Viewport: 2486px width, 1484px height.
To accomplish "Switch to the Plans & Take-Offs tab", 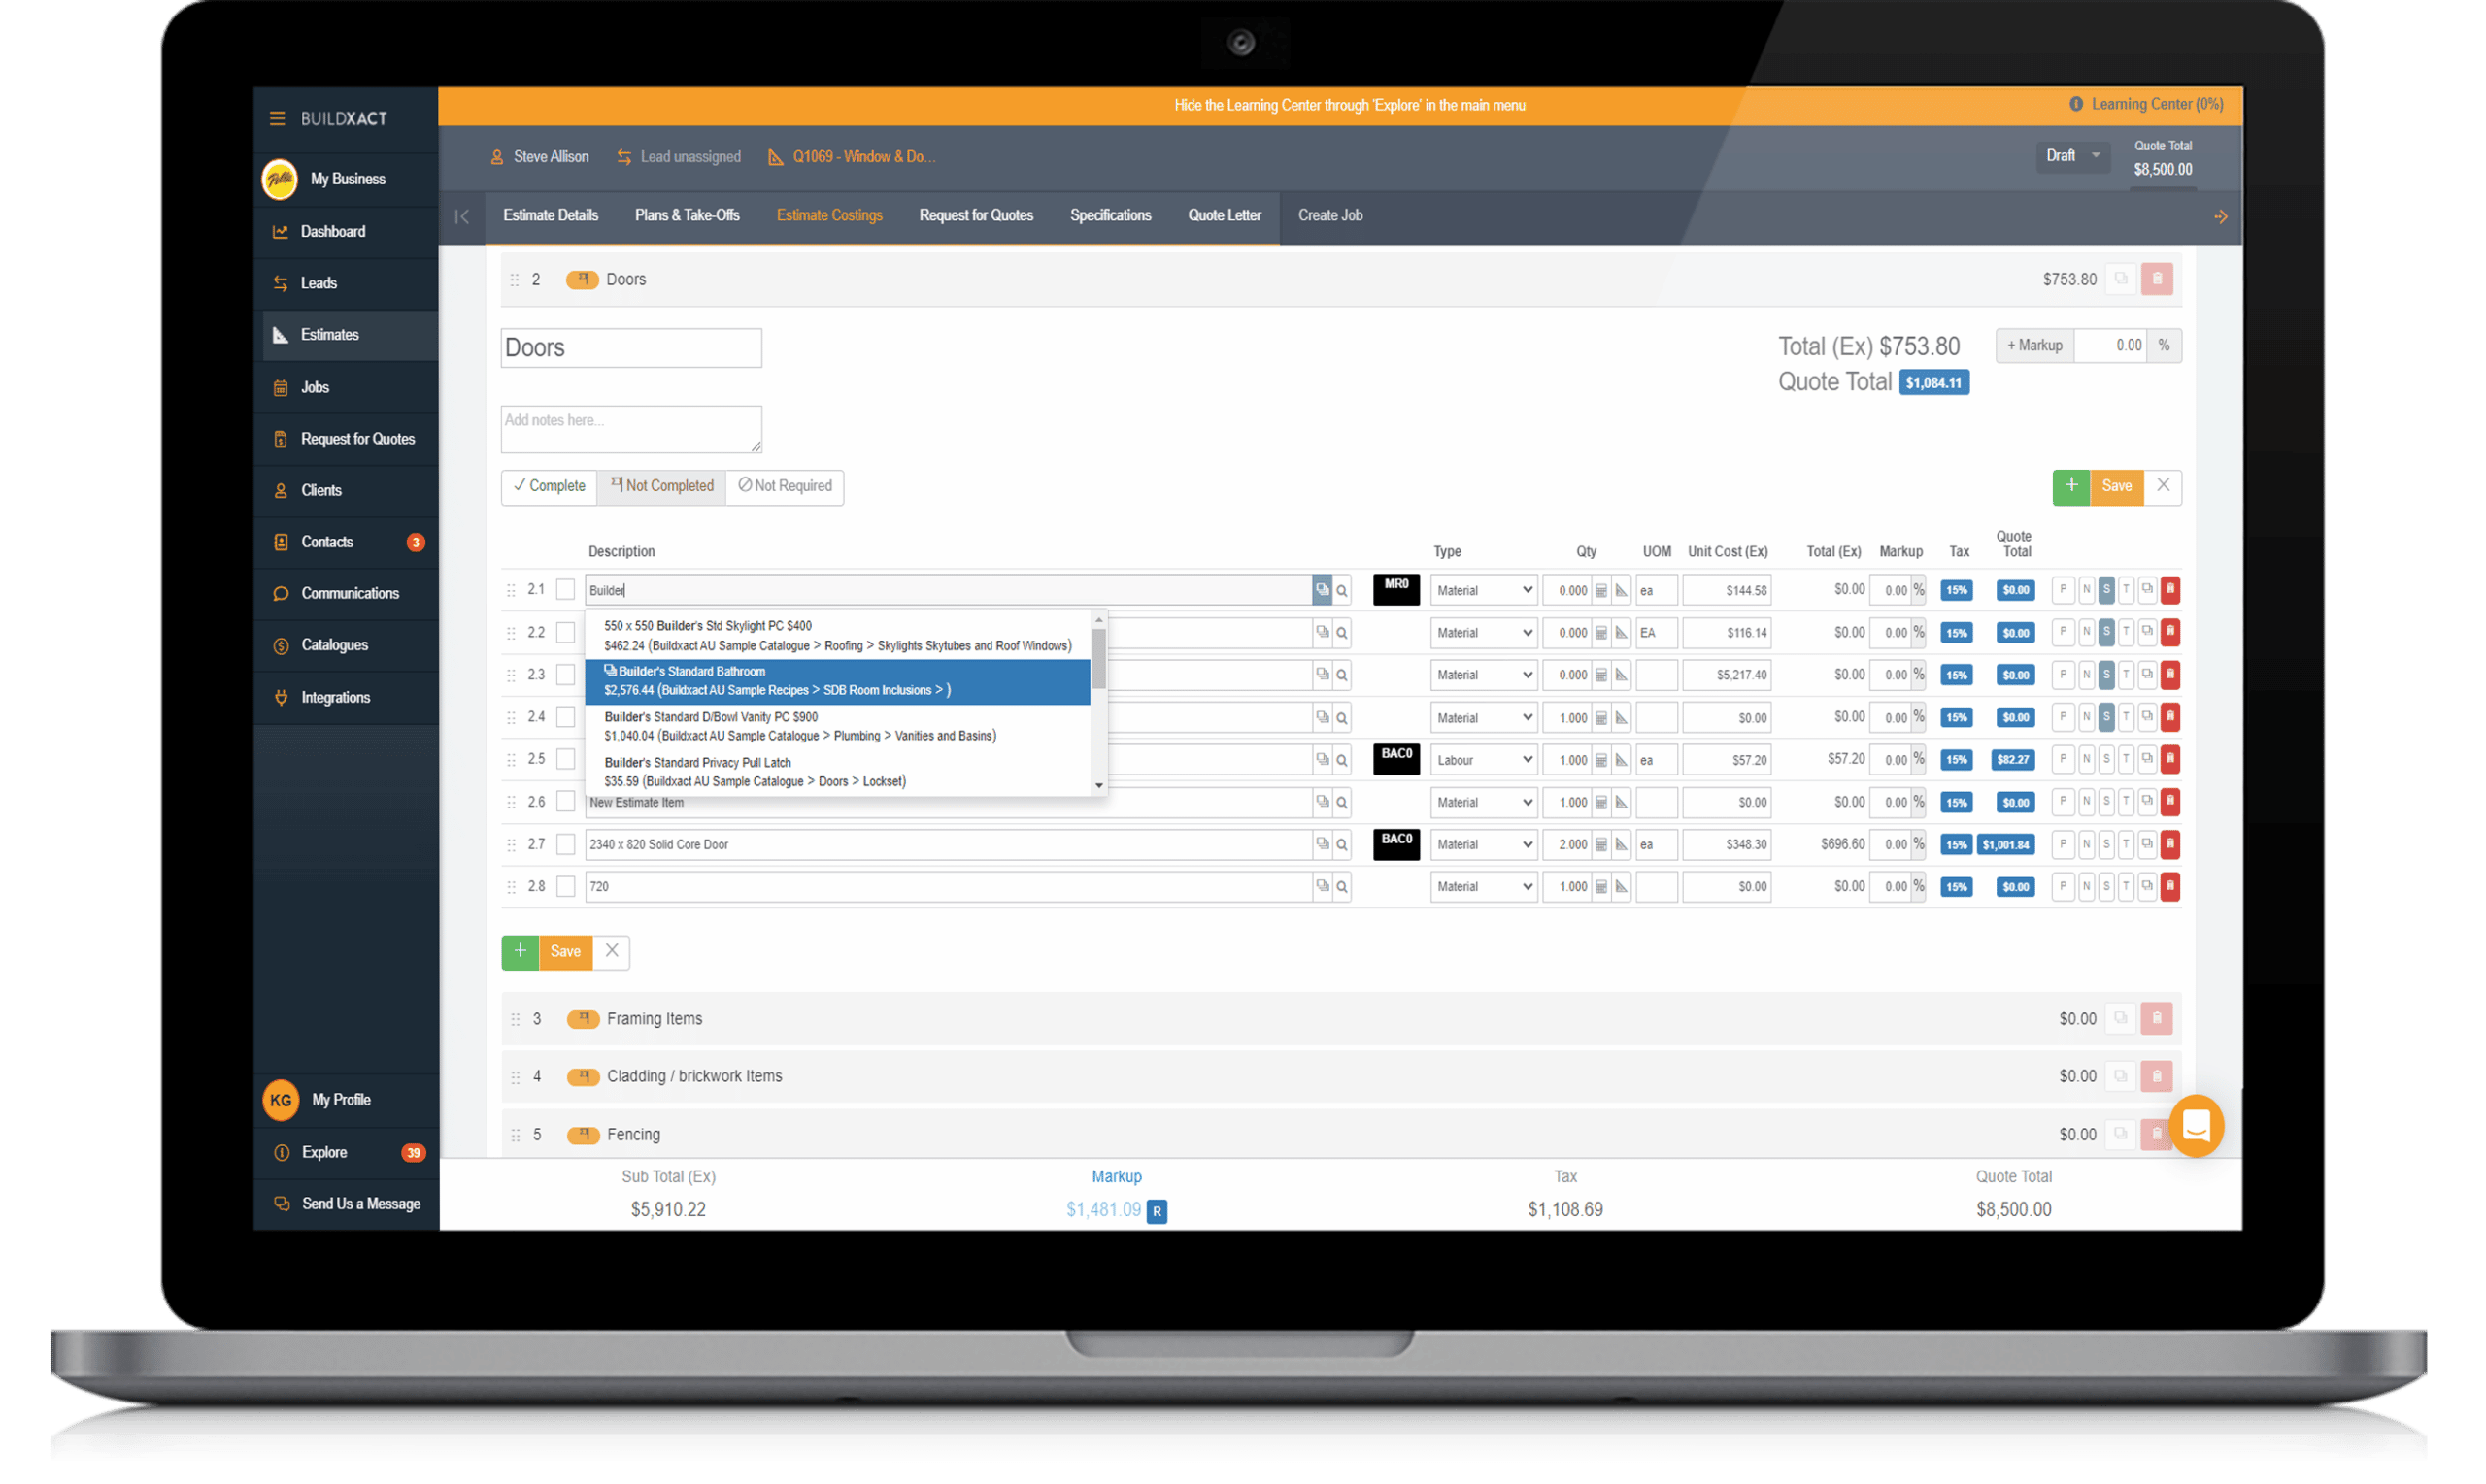I will 688,216.
